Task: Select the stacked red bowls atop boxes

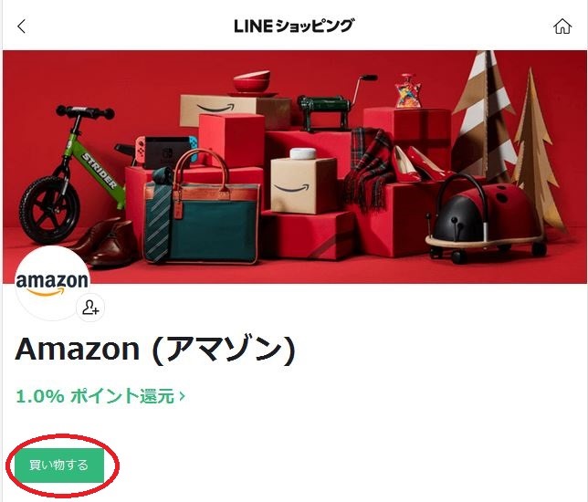Action: pyautogui.click(x=252, y=82)
